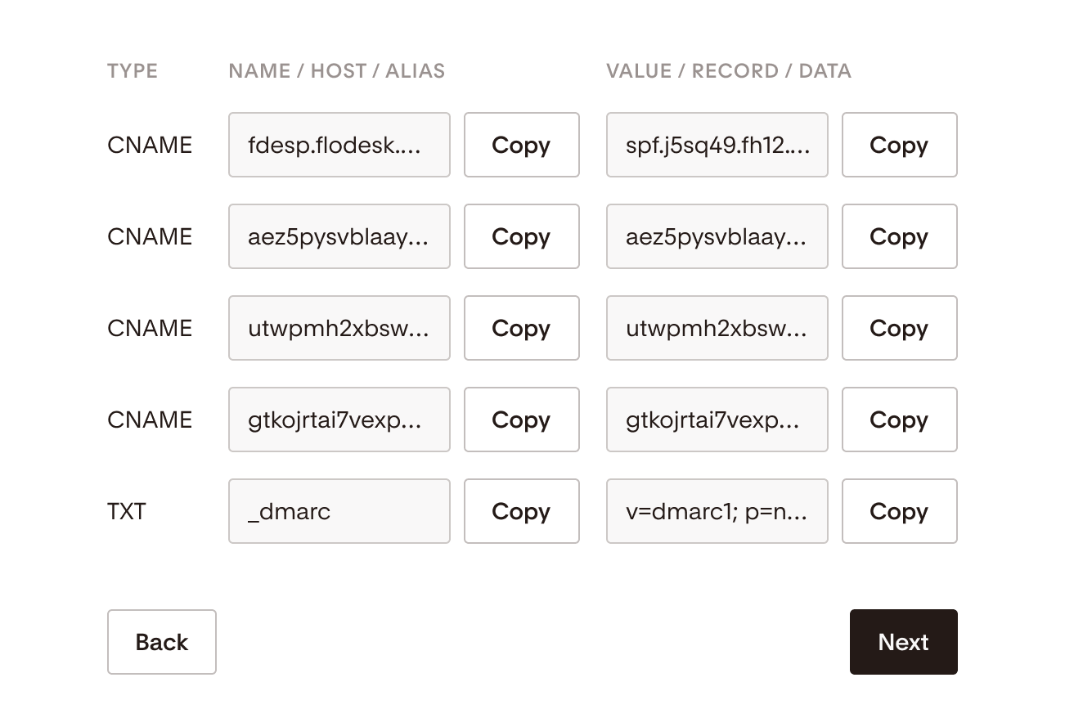Continue with the Next button
Viewport: 1065px width, 727px height.
tap(904, 642)
